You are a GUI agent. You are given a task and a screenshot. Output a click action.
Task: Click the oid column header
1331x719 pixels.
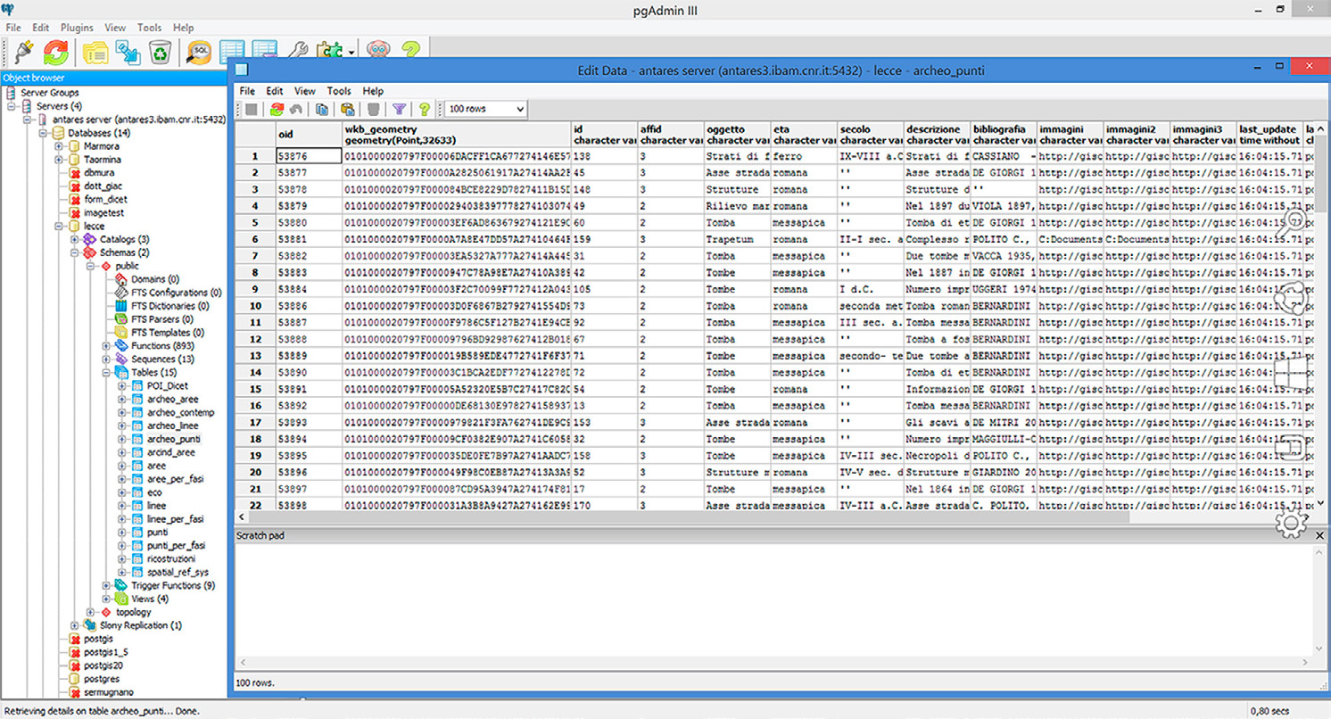[x=309, y=134]
